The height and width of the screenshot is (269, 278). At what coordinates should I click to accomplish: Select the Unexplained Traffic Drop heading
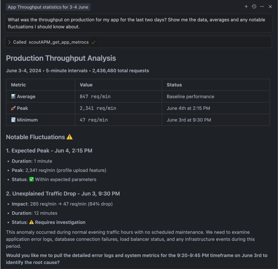click(x=63, y=193)
